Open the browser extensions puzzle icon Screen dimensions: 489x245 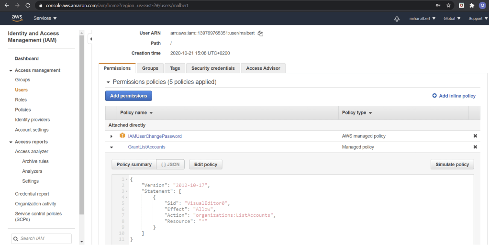point(471,5)
